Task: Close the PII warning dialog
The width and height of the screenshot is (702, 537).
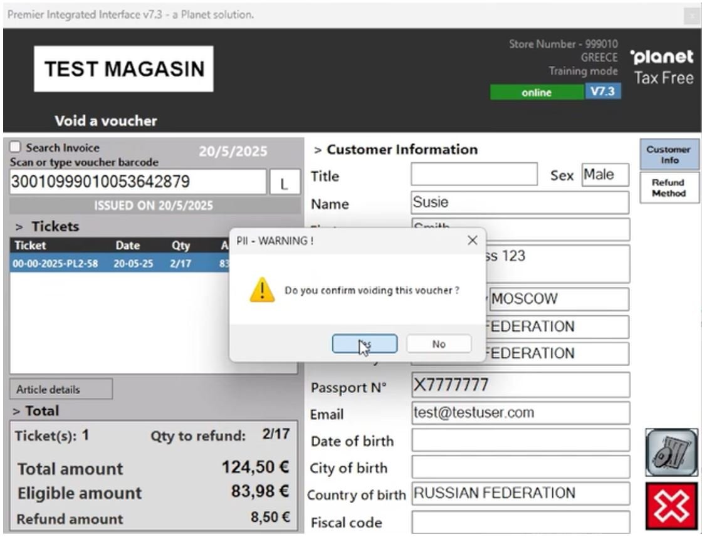Action: (473, 241)
